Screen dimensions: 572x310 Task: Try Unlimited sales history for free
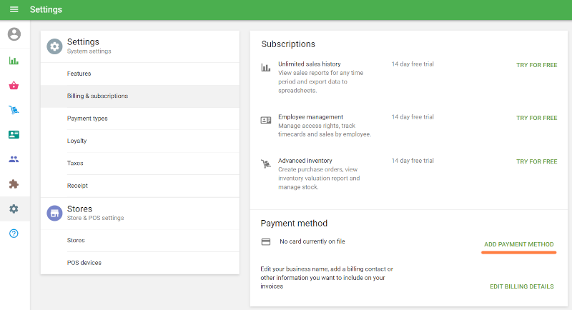(x=536, y=65)
